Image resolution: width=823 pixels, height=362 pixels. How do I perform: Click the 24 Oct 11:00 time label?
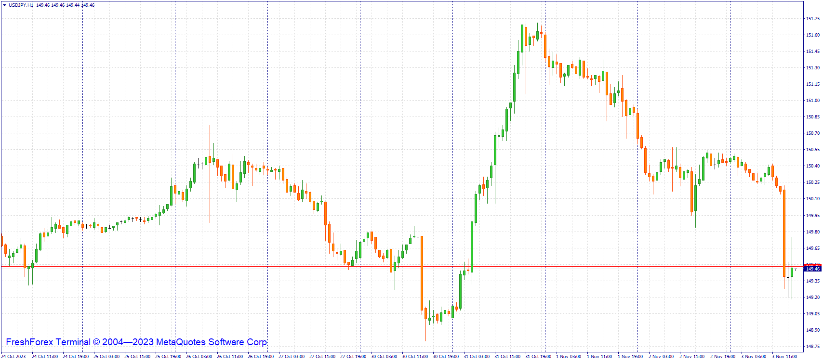click(x=45, y=357)
